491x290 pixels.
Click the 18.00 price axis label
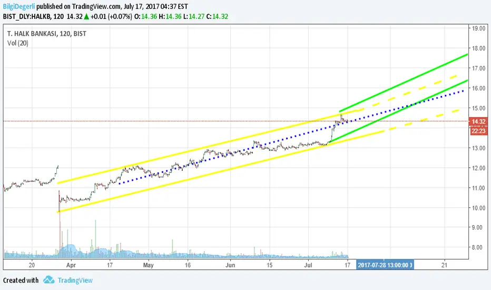point(478,49)
